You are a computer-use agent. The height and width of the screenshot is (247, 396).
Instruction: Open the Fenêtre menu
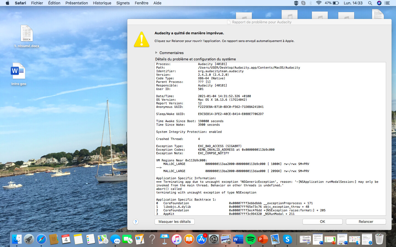[142, 3]
